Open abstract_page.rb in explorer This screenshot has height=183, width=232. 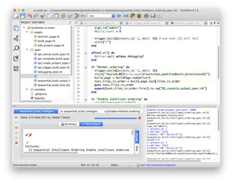tap(48, 37)
